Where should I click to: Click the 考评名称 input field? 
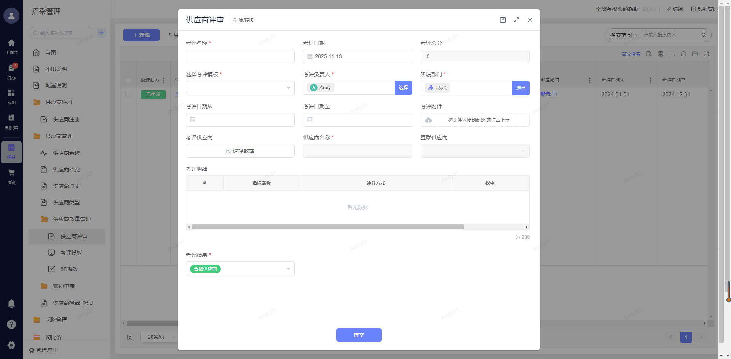240,56
